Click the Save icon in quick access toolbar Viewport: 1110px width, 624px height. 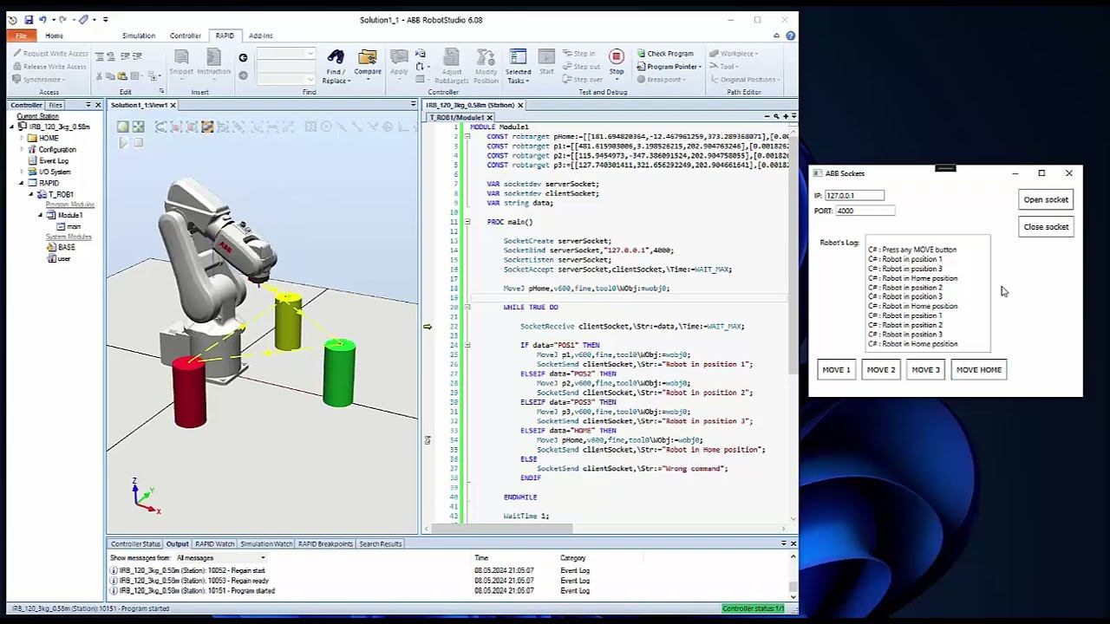[x=28, y=19]
